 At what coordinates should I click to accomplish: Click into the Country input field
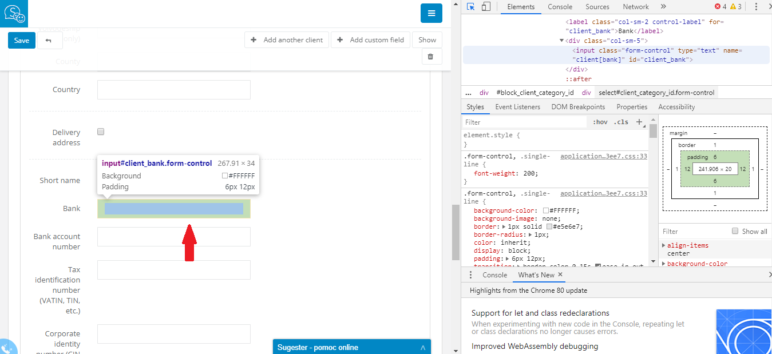[173, 90]
